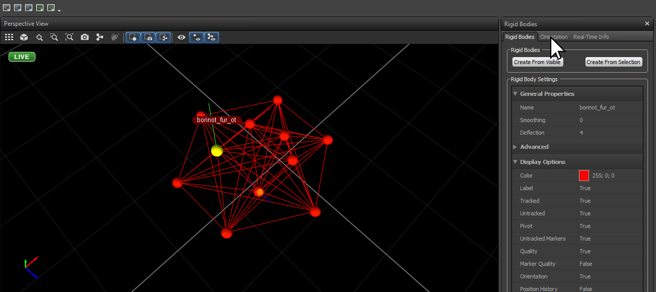This screenshot has width=656, height=292.
Task: Select the yellow highlighted marker sphere
Action: click(x=217, y=150)
